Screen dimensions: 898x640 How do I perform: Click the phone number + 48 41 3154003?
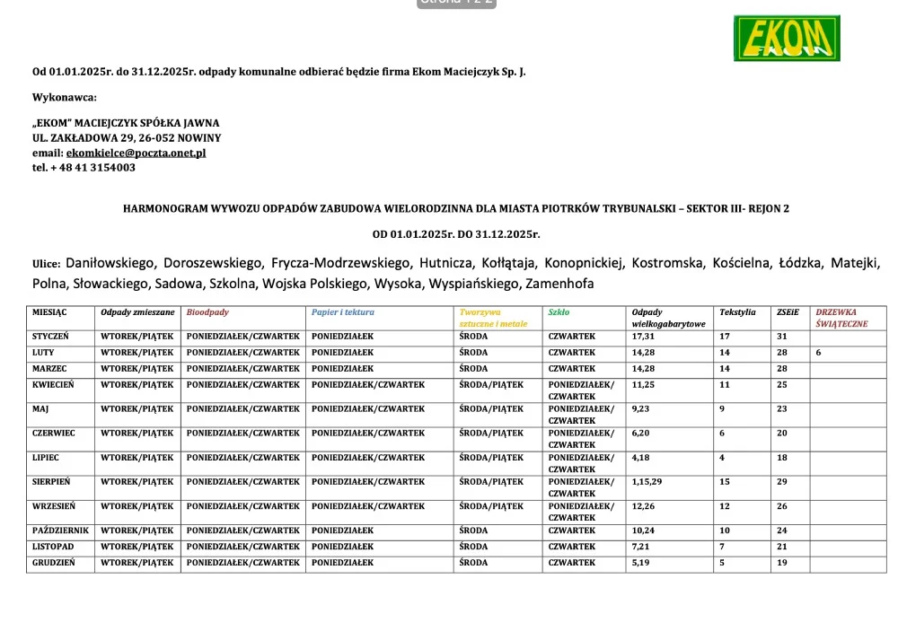(x=92, y=168)
